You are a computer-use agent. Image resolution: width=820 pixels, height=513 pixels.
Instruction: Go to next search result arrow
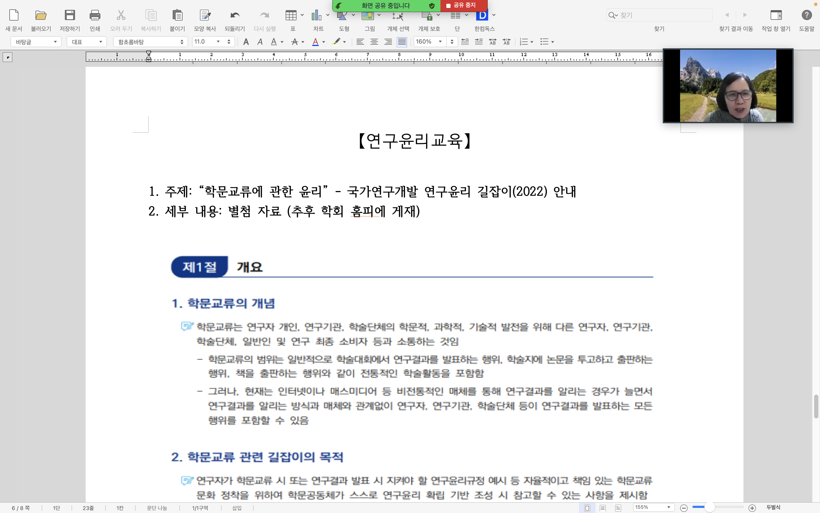[x=745, y=15]
